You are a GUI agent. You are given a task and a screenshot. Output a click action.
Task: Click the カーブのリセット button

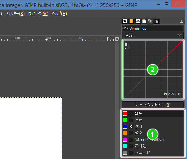point(153,105)
